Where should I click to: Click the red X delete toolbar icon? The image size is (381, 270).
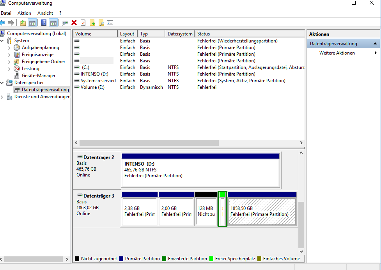(x=74, y=23)
